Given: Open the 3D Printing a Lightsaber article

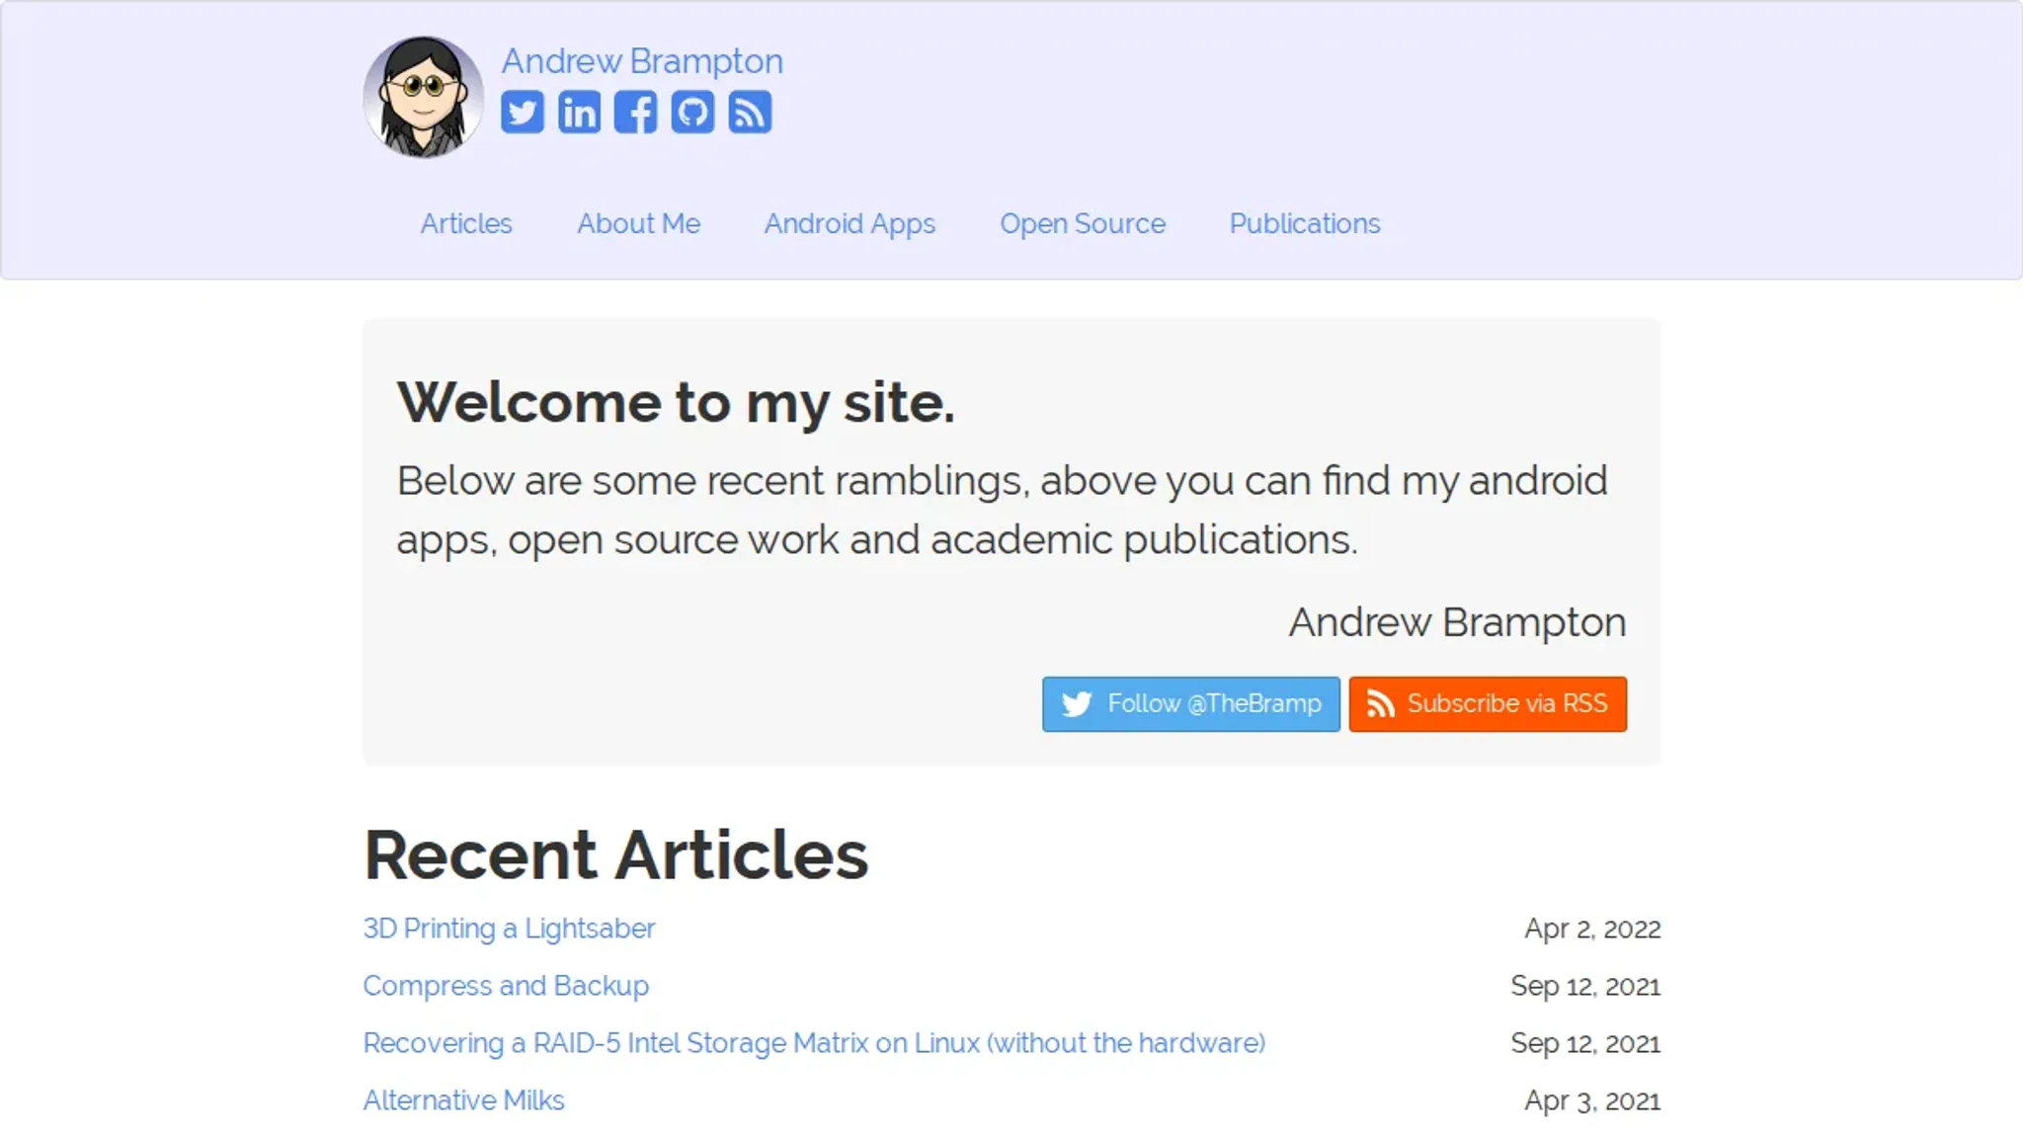Looking at the screenshot, I should point(509,929).
